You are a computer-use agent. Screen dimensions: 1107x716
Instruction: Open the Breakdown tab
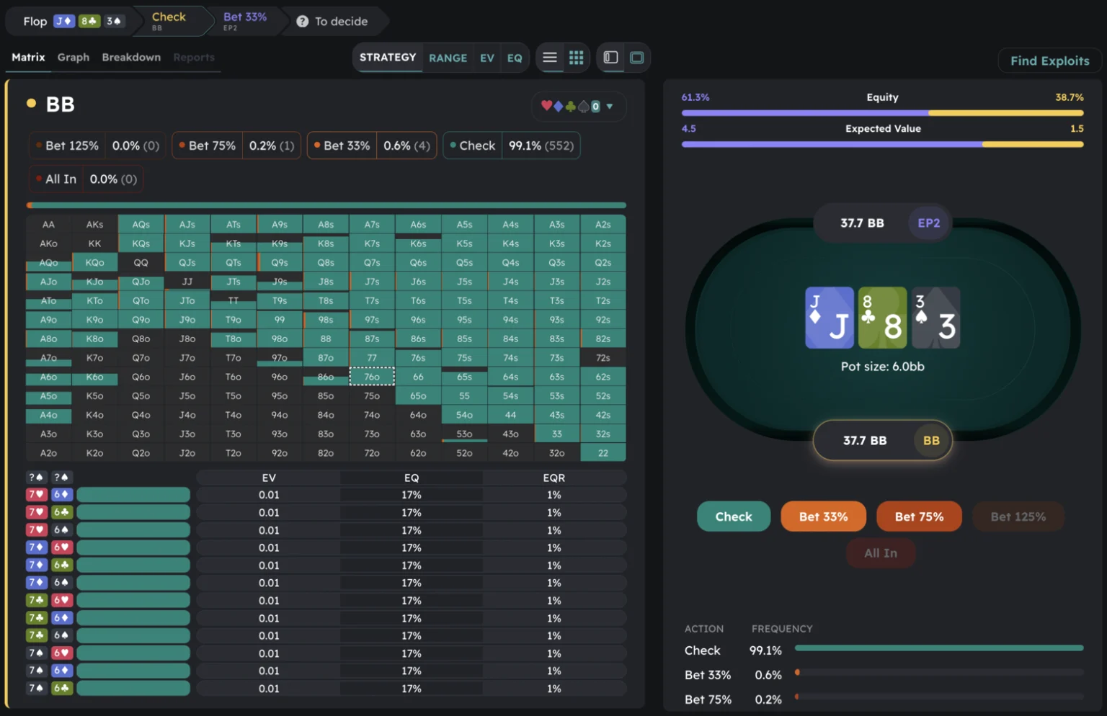131,58
